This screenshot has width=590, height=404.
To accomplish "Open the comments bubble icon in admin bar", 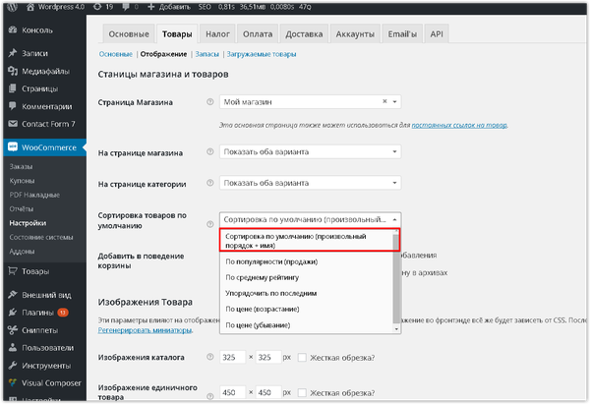I will pyautogui.click(x=126, y=7).
